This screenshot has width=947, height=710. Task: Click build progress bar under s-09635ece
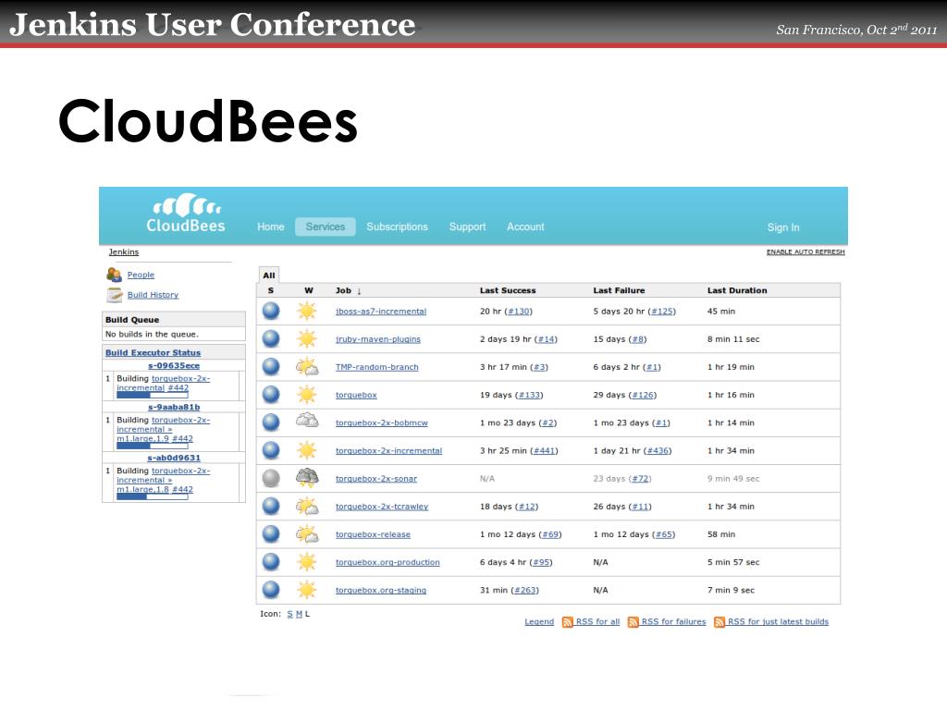click(x=153, y=396)
